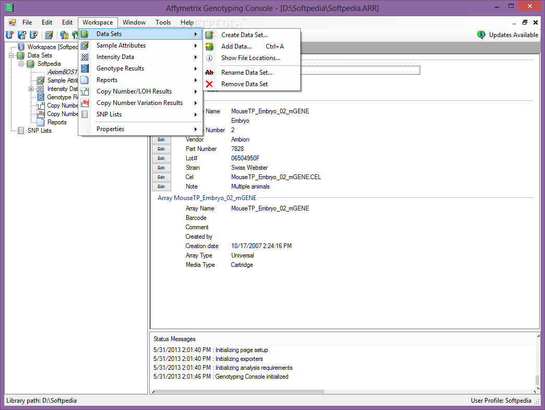Open Properties submenu arrow in menu

point(196,129)
